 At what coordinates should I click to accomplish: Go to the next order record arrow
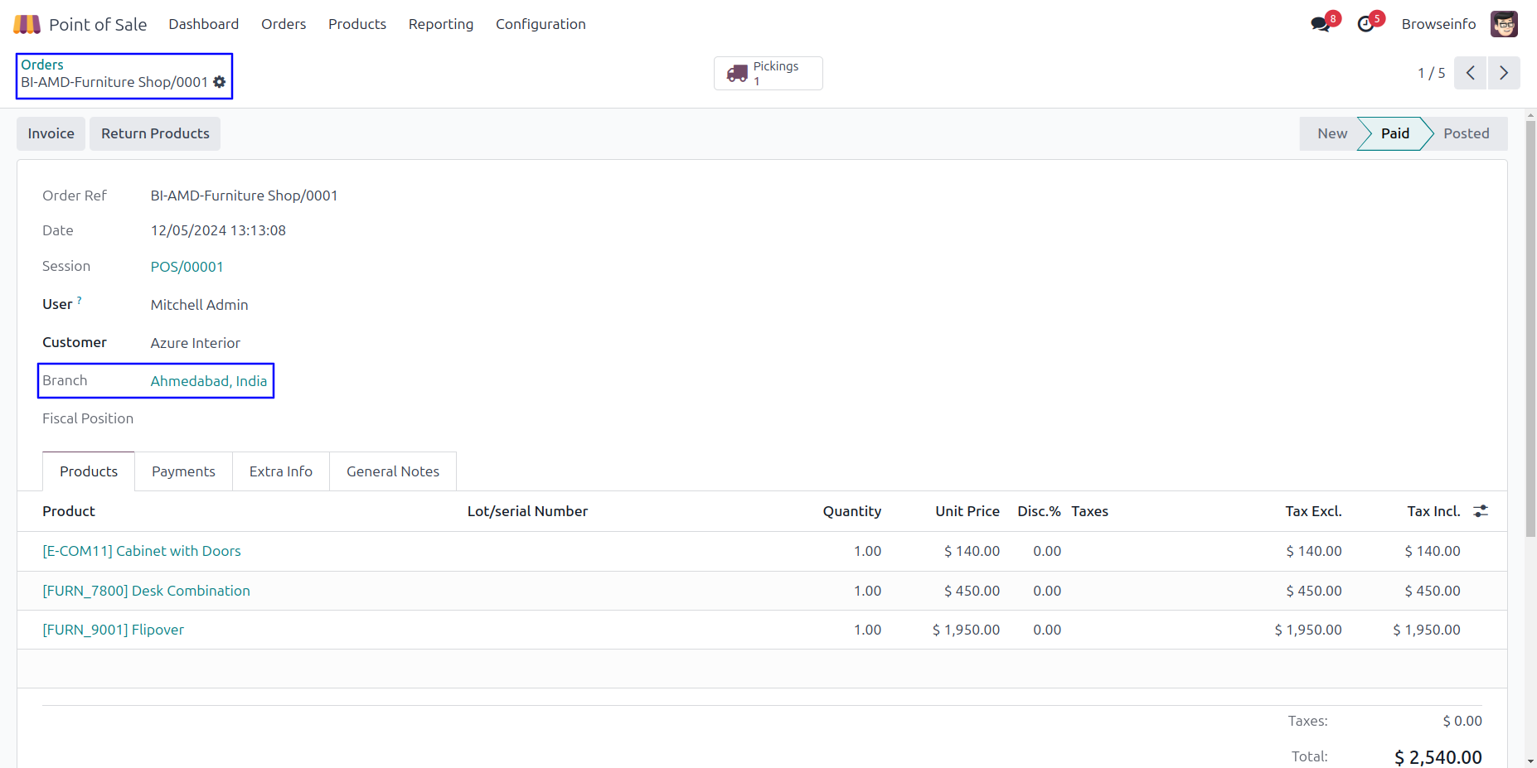click(1504, 73)
